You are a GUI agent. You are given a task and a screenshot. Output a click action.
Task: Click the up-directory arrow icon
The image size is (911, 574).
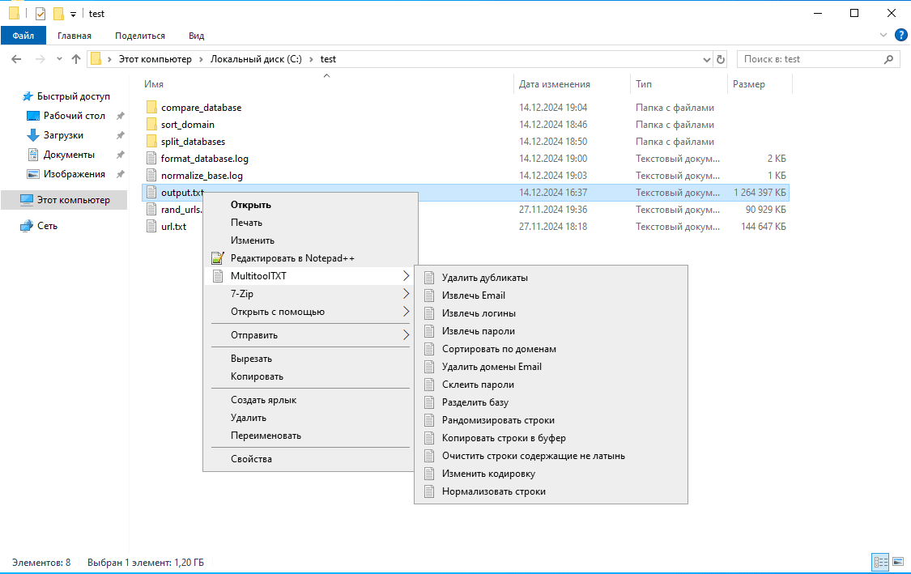76,59
